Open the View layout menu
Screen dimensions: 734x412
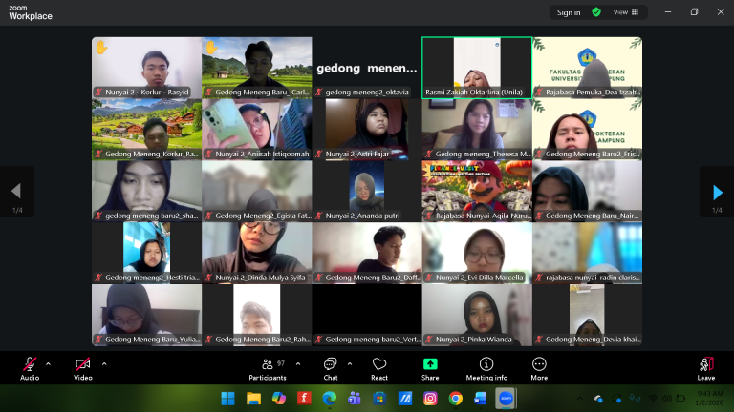coord(626,12)
